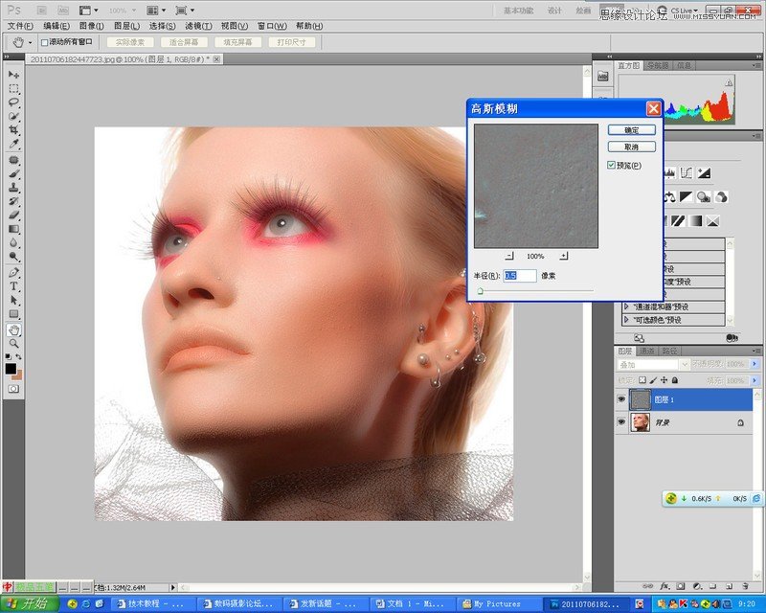The width and height of the screenshot is (766, 613).
Task: Toggle visibility of the 背景 layer
Action: tap(622, 421)
